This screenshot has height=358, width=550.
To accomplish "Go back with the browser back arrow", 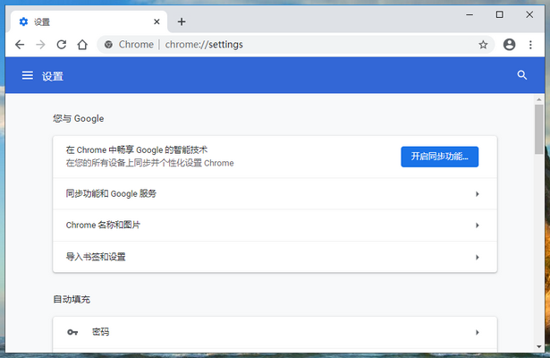I will point(20,45).
